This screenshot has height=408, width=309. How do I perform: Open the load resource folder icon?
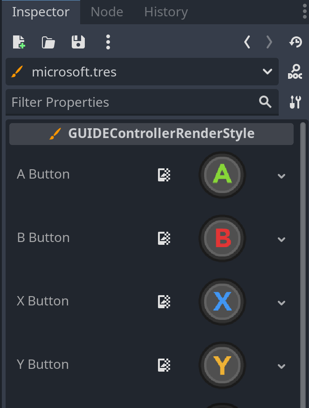pos(48,42)
